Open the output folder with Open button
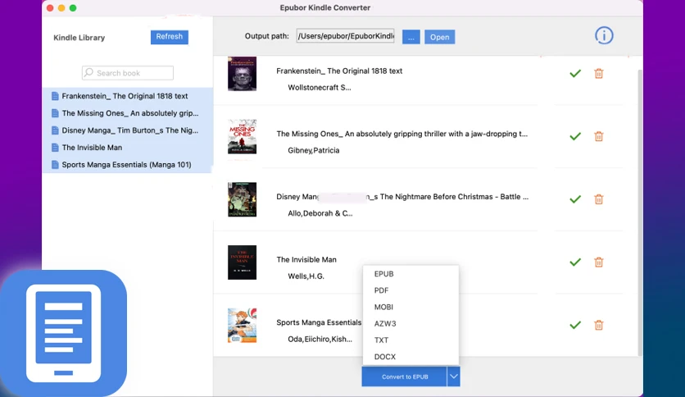This screenshot has height=397, width=685. [439, 37]
